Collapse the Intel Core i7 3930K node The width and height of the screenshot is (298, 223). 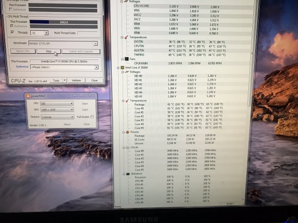pos(118,68)
